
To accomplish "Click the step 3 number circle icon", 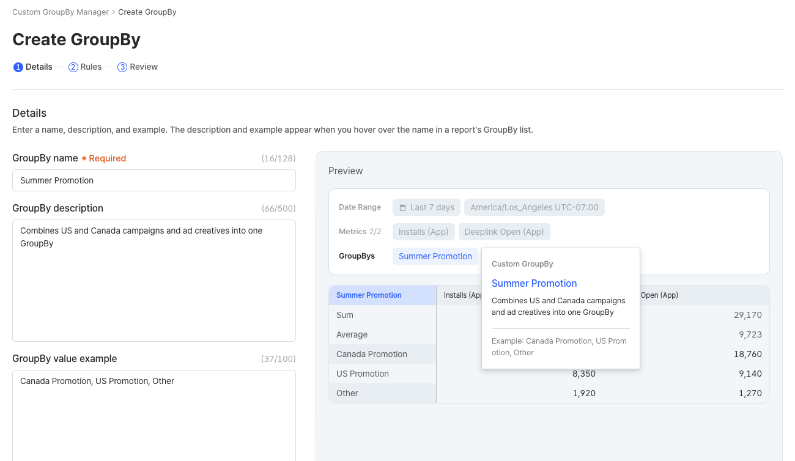I will (122, 67).
